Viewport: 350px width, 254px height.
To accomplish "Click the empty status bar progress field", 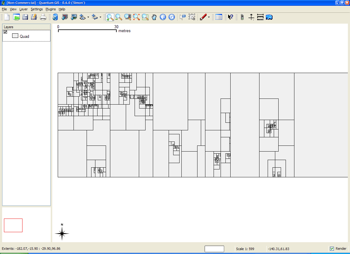I will click(x=214, y=249).
